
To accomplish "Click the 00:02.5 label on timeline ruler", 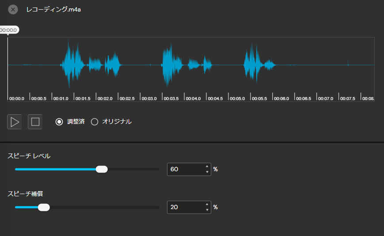I will [x=127, y=98].
